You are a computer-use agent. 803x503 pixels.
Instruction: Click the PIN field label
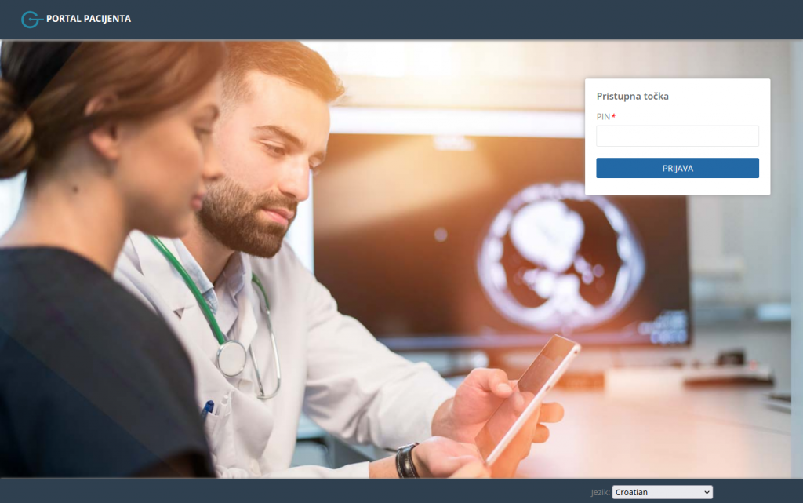(603, 117)
